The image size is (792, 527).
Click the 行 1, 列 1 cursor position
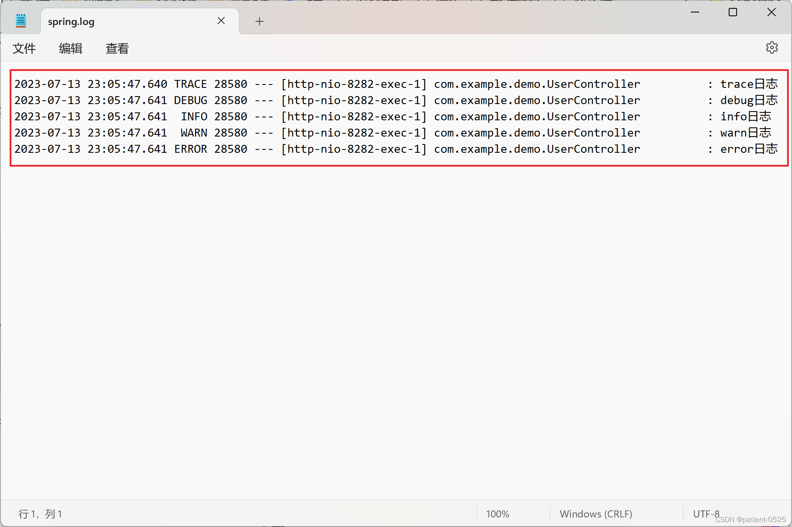point(40,514)
